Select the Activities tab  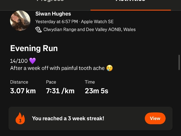tap(130, 1)
